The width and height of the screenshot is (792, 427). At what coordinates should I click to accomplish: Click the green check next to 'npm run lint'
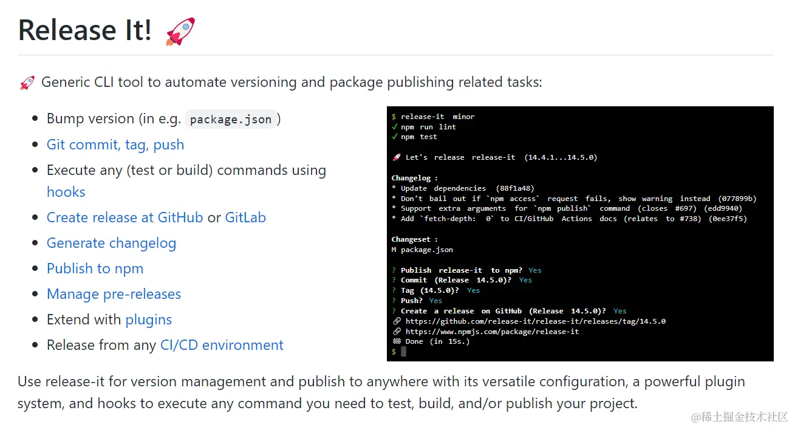point(395,127)
